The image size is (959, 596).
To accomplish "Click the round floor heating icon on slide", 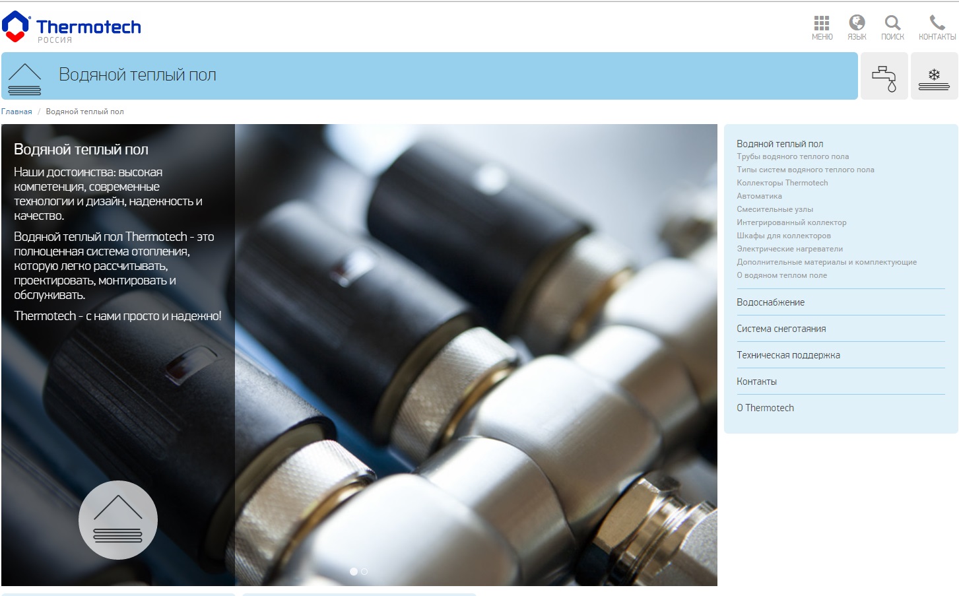I will pyautogui.click(x=118, y=520).
